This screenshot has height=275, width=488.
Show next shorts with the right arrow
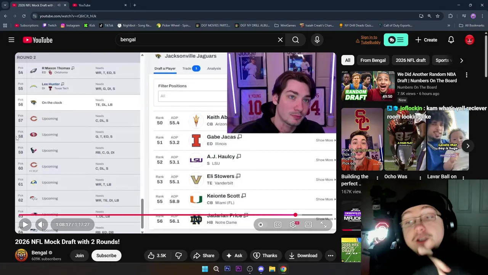[x=468, y=146]
